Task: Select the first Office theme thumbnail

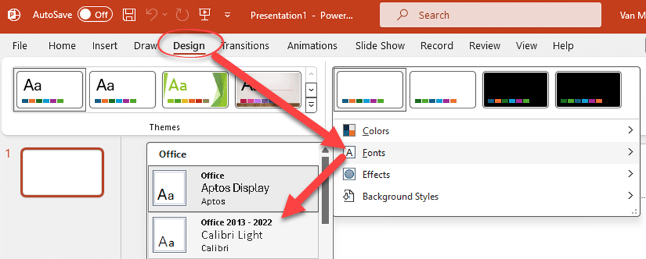Action: (x=50, y=90)
